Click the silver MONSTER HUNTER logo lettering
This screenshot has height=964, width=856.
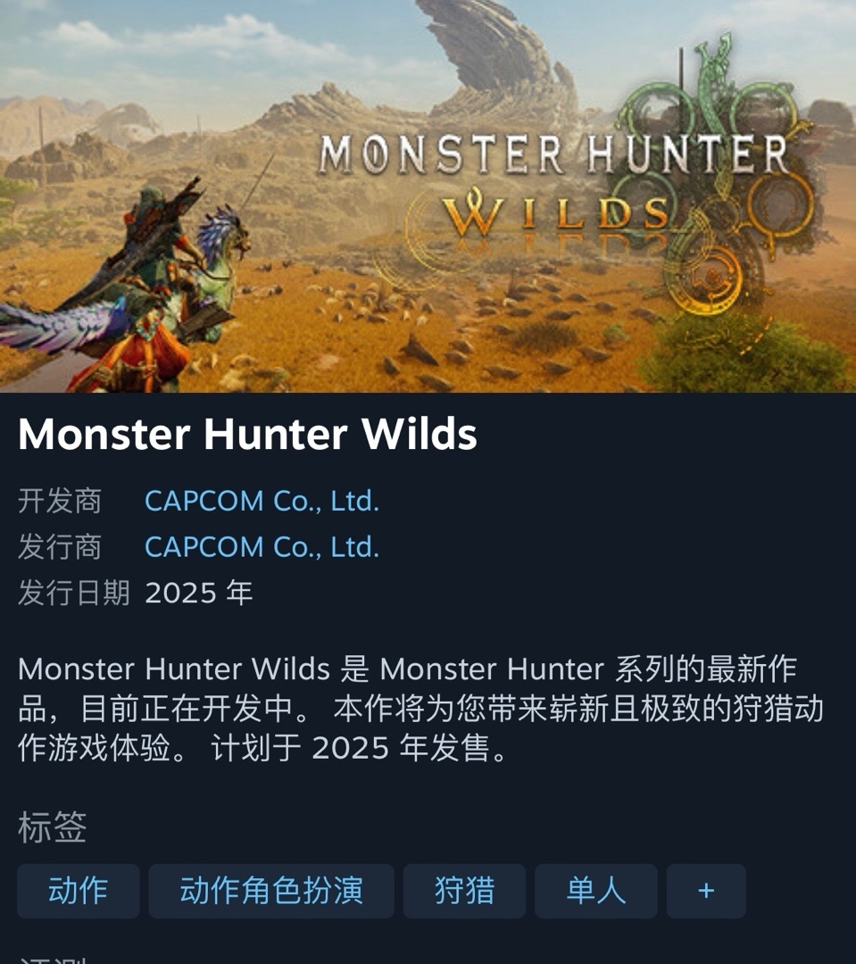(553, 154)
